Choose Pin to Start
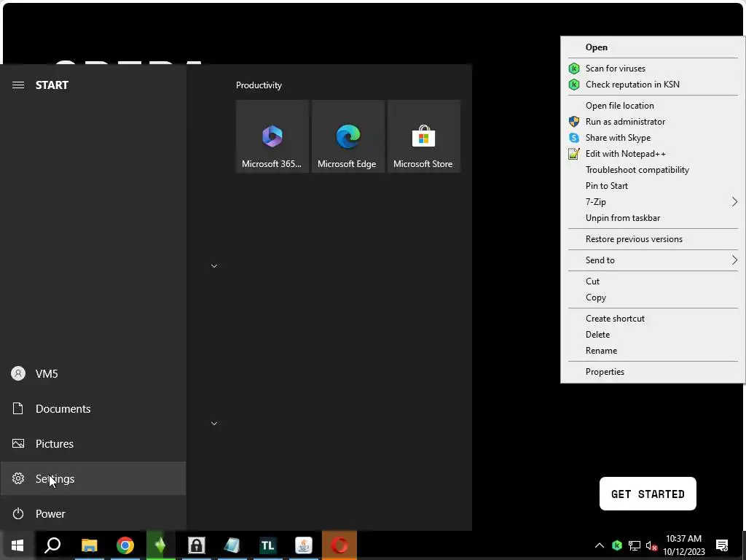 [653, 186]
